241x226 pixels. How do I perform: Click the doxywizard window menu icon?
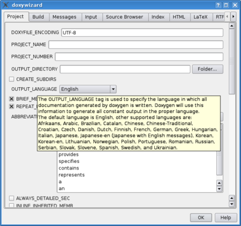[x=6, y=5]
